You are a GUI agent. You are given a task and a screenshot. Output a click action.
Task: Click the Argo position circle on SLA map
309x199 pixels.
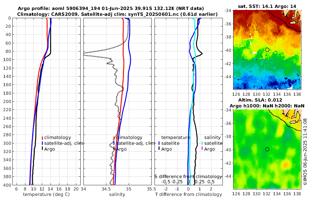(267, 149)
